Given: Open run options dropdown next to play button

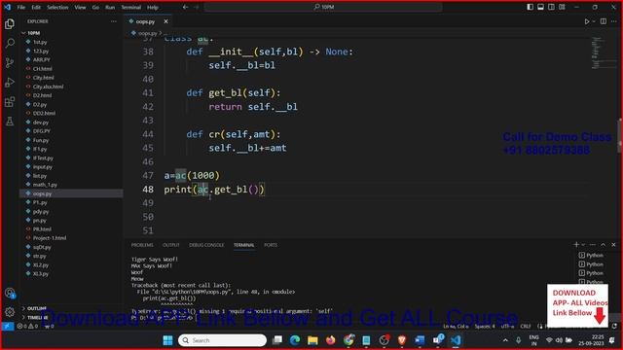Looking at the screenshot, I should 594,21.
